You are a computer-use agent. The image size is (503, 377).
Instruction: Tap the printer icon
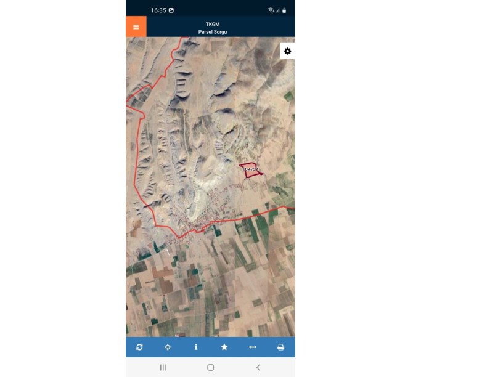(x=280, y=347)
